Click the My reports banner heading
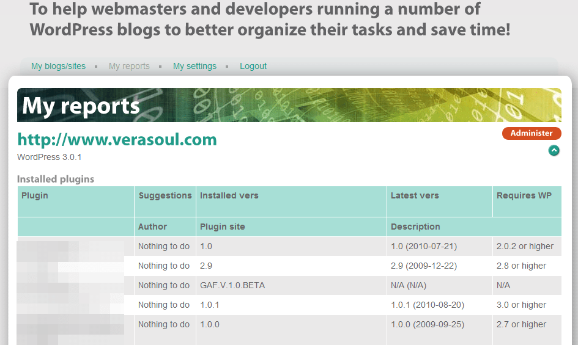Screen dimensions: 578x345 tap(81, 106)
